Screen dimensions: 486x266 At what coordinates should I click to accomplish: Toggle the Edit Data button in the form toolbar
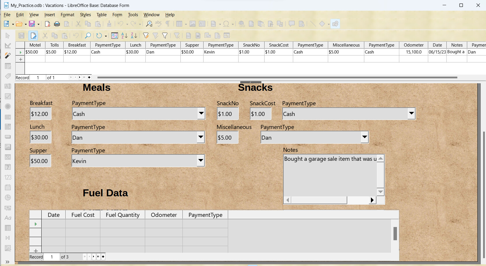click(x=33, y=36)
